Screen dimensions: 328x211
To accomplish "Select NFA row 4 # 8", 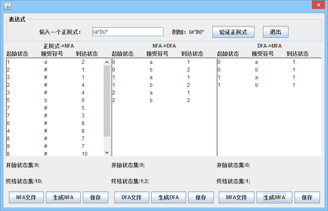I will [x=55, y=131].
